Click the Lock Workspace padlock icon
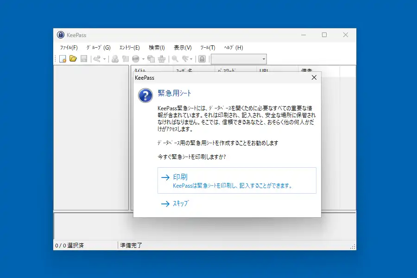This screenshot has height=278, width=417. coord(202,59)
